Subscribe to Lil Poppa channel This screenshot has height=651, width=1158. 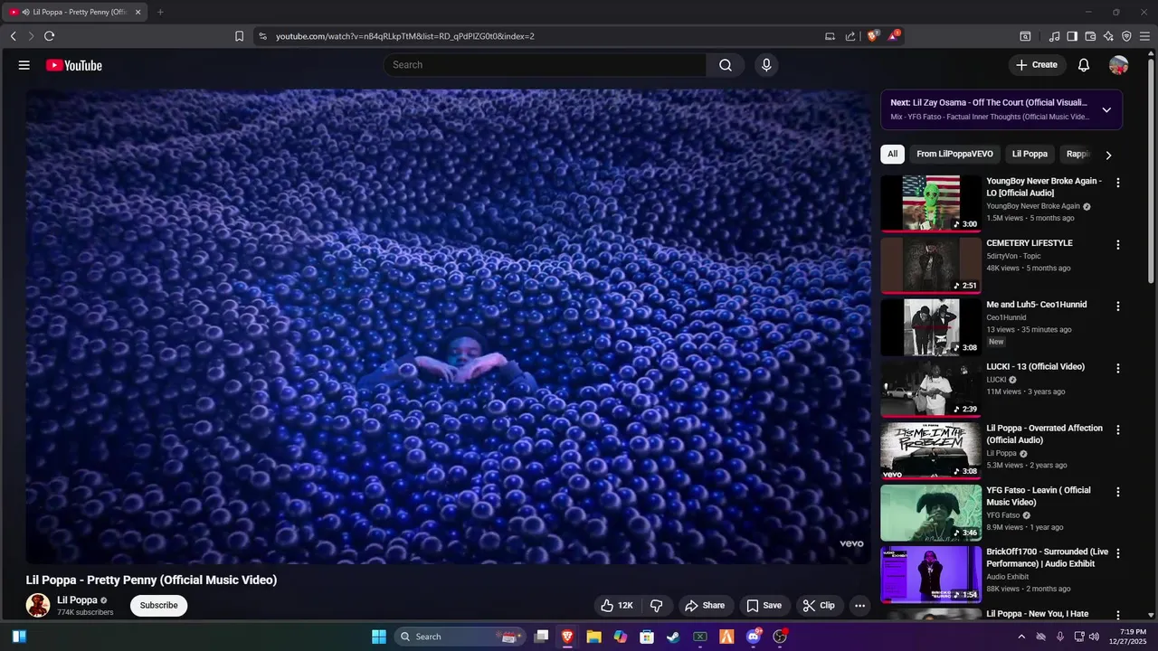pos(158,606)
